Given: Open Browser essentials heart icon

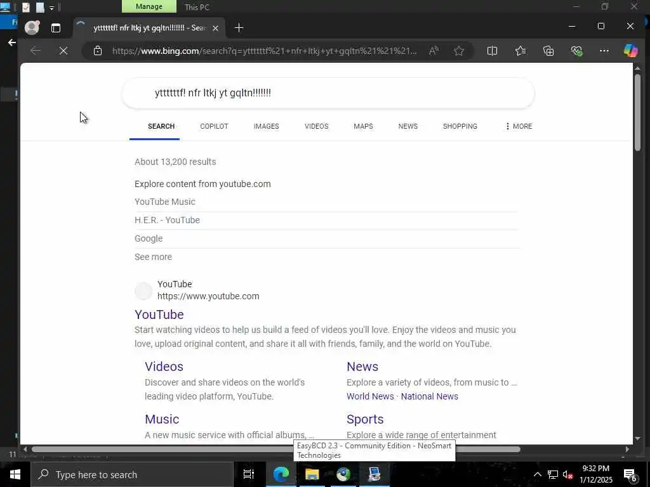Looking at the screenshot, I should pyautogui.click(x=576, y=51).
